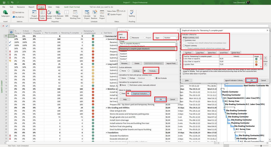Toggle Show data values in ToolTips
271x147 pixels.
pos(184,74)
